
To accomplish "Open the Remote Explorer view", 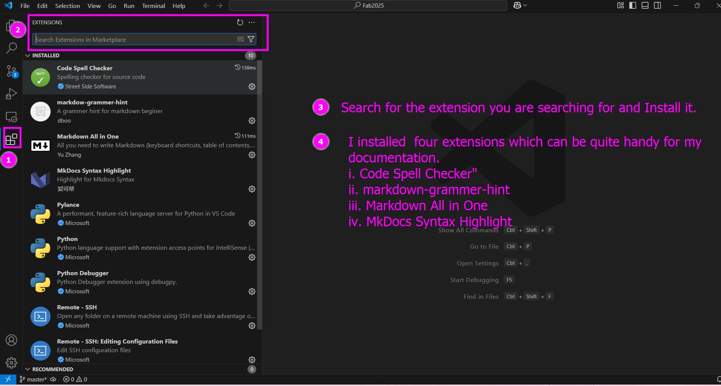I will (x=11, y=117).
